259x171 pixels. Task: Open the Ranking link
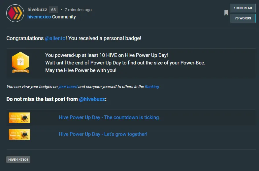152,87
